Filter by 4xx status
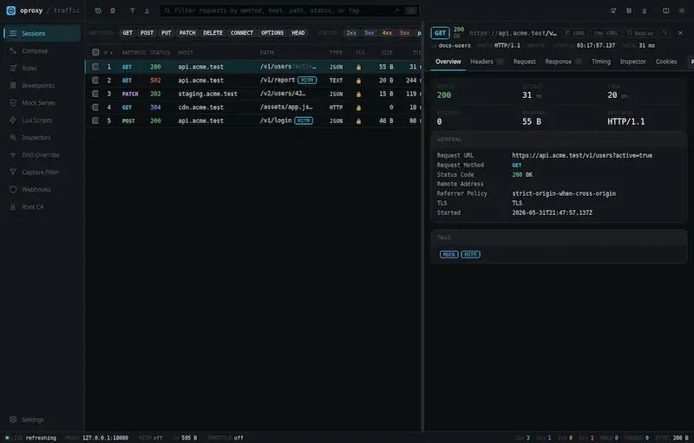Screen dimensions: 694x443 point(387,33)
